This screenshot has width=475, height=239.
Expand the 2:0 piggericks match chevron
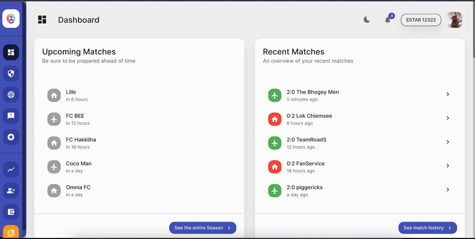click(448, 190)
